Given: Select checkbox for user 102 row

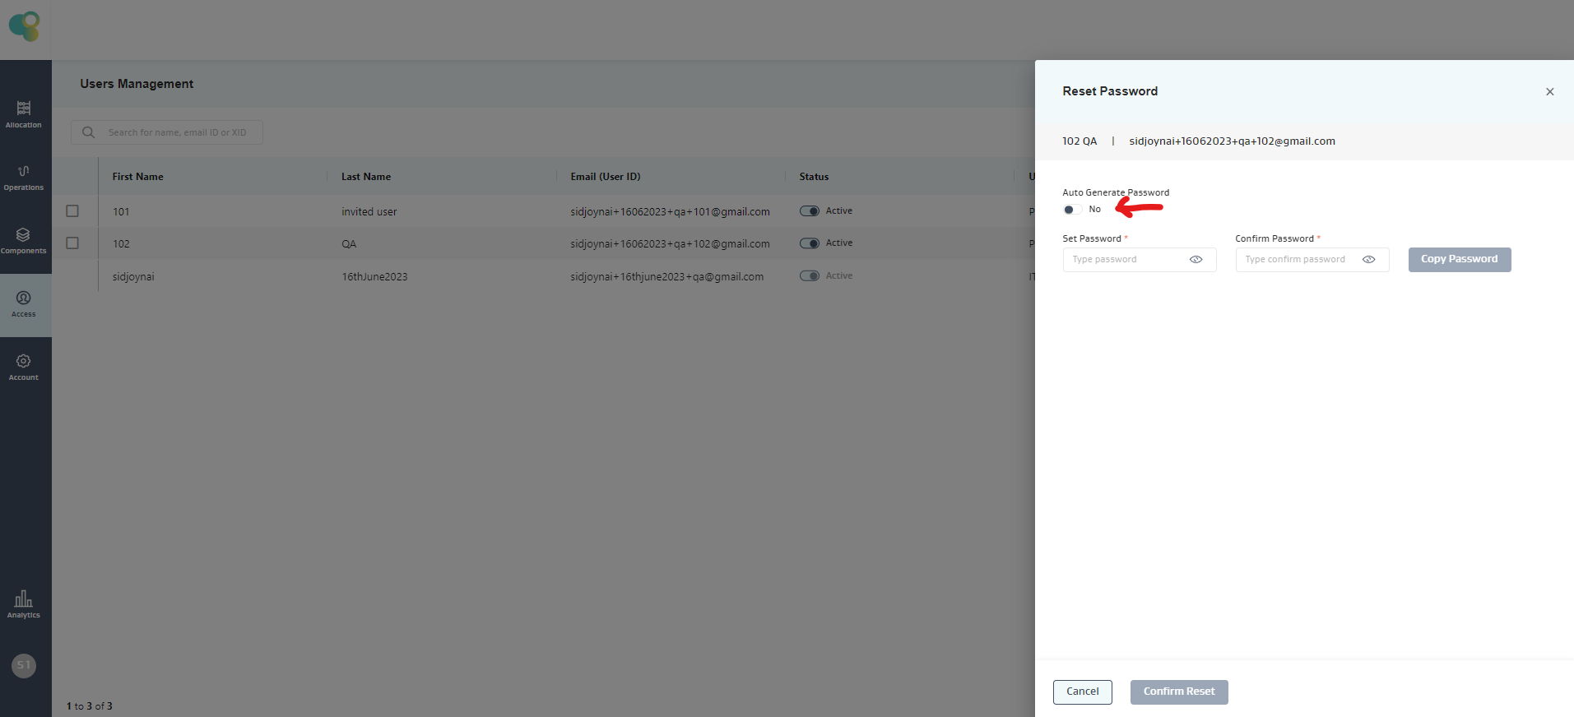Looking at the screenshot, I should [x=72, y=243].
